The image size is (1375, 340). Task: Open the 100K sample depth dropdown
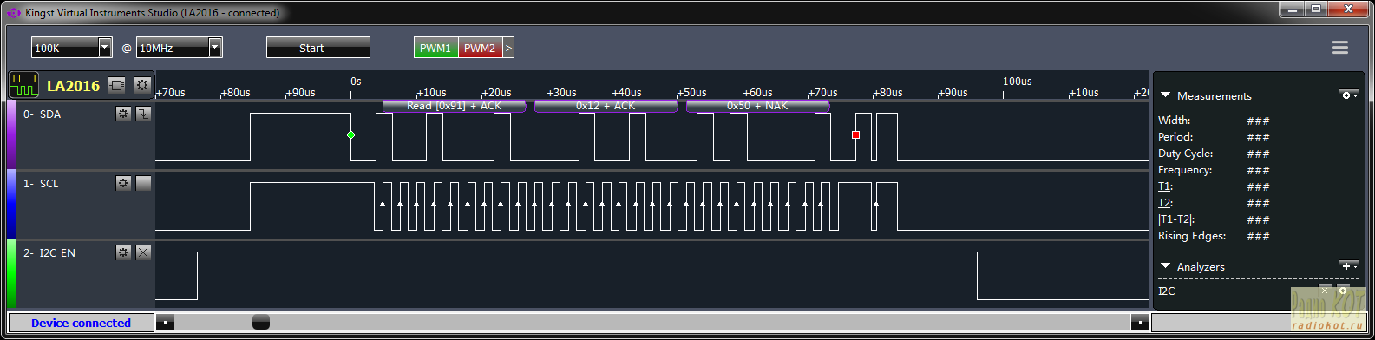pyautogui.click(x=72, y=48)
